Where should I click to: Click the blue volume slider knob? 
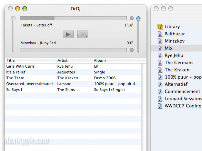coord(138,19)
